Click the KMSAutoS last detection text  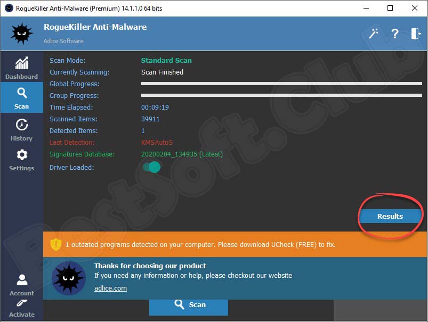(157, 143)
